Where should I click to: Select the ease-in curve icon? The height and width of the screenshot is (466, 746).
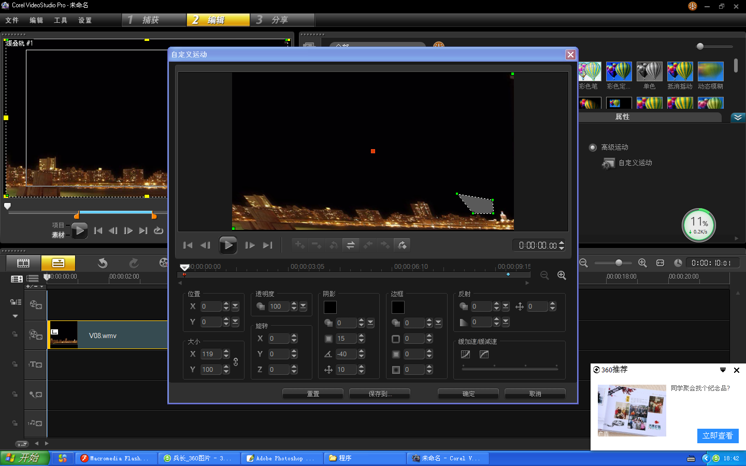[x=465, y=354]
